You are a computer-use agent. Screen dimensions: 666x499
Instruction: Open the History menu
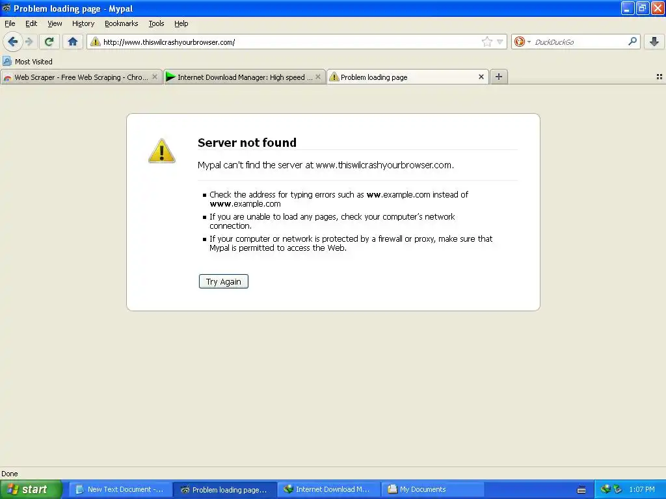[x=83, y=23]
